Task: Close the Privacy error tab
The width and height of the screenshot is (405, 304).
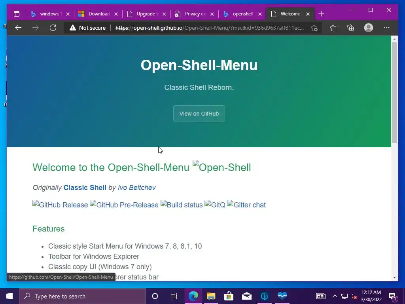Action: (x=212, y=14)
